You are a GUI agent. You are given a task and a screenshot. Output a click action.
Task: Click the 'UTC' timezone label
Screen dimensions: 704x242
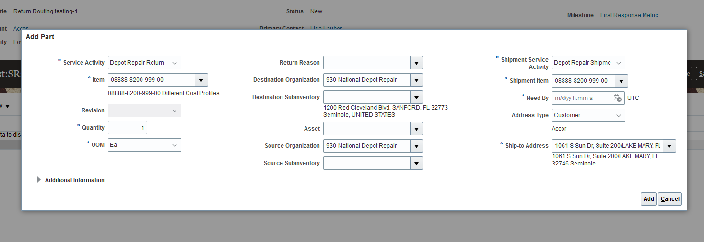pos(633,98)
